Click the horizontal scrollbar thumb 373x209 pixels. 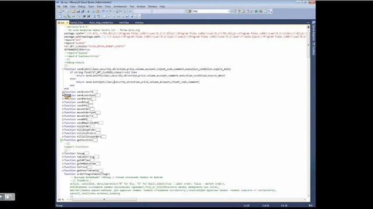[x=104, y=200]
